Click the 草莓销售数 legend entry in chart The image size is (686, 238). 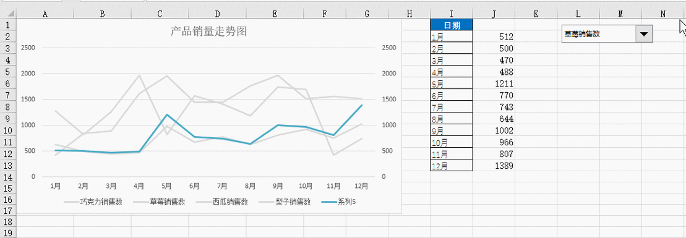click(159, 202)
